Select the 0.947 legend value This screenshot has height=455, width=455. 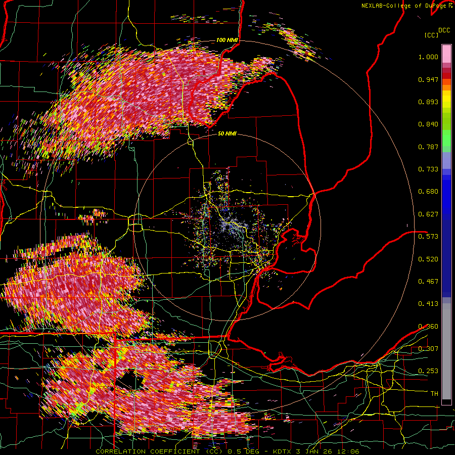point(428,79)
